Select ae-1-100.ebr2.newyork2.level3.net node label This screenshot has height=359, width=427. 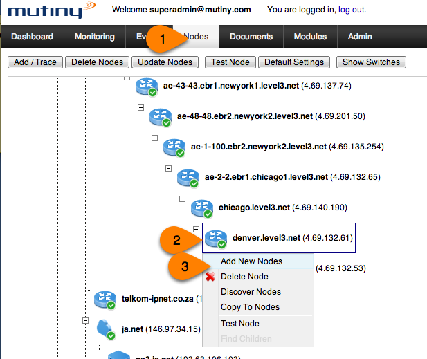(287, 147)
